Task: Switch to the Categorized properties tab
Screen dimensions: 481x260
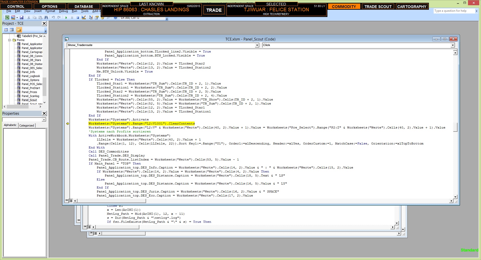Action: [x=27, y=125]
